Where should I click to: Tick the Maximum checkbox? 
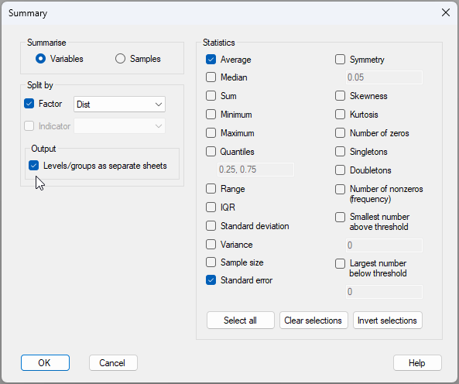pos(211,133)
